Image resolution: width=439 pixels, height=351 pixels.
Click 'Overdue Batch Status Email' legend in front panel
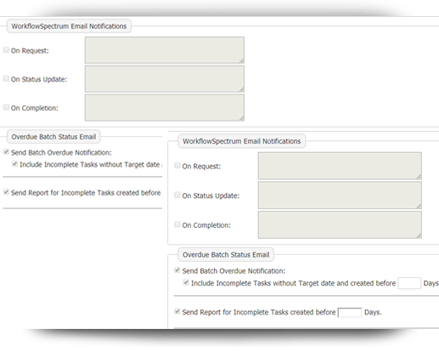[x=226, y=255]
